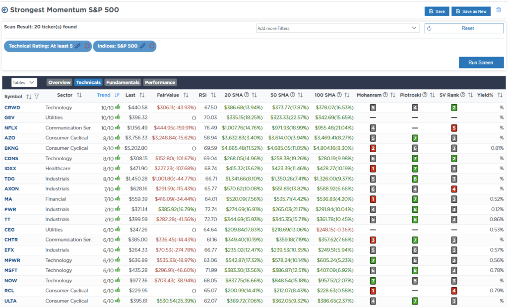Click MA yield value 0.52%
508x307 pixels.
(497, 199)
